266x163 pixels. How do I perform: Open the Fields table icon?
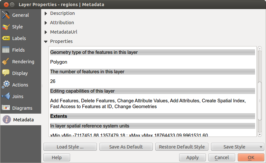click(6, 50)
